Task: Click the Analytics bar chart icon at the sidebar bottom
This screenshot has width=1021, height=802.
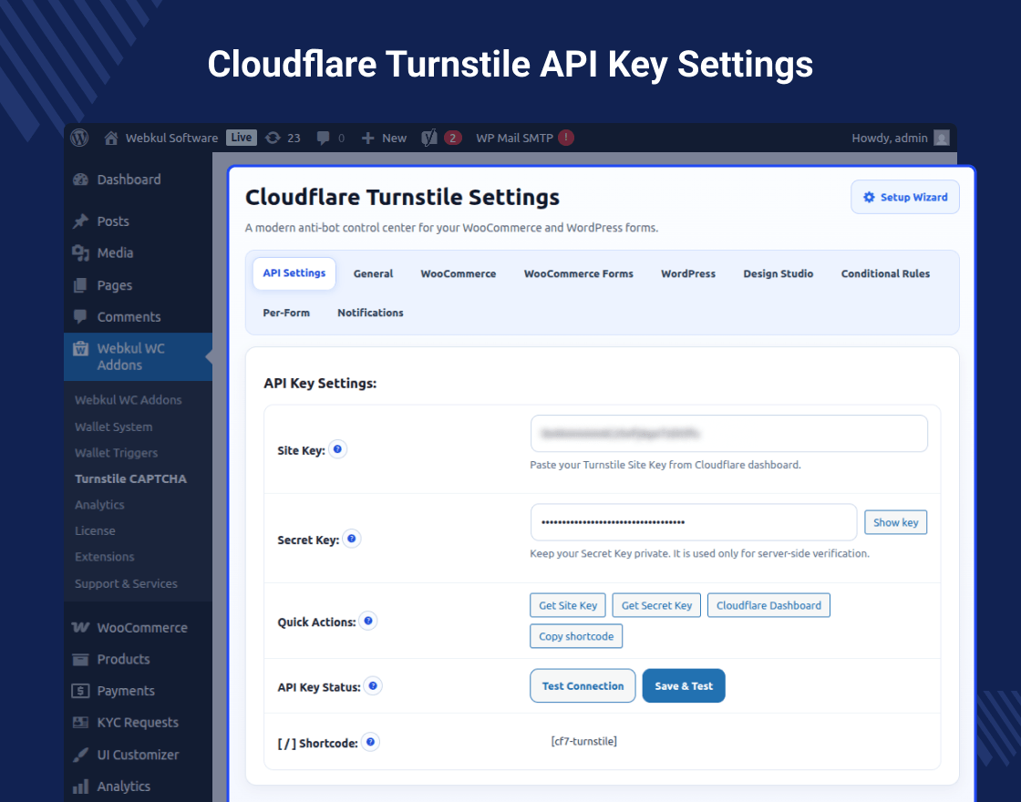Action: 81,787
